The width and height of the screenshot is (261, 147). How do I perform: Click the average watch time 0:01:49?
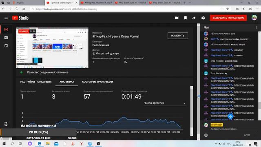(x=131, y=96)
